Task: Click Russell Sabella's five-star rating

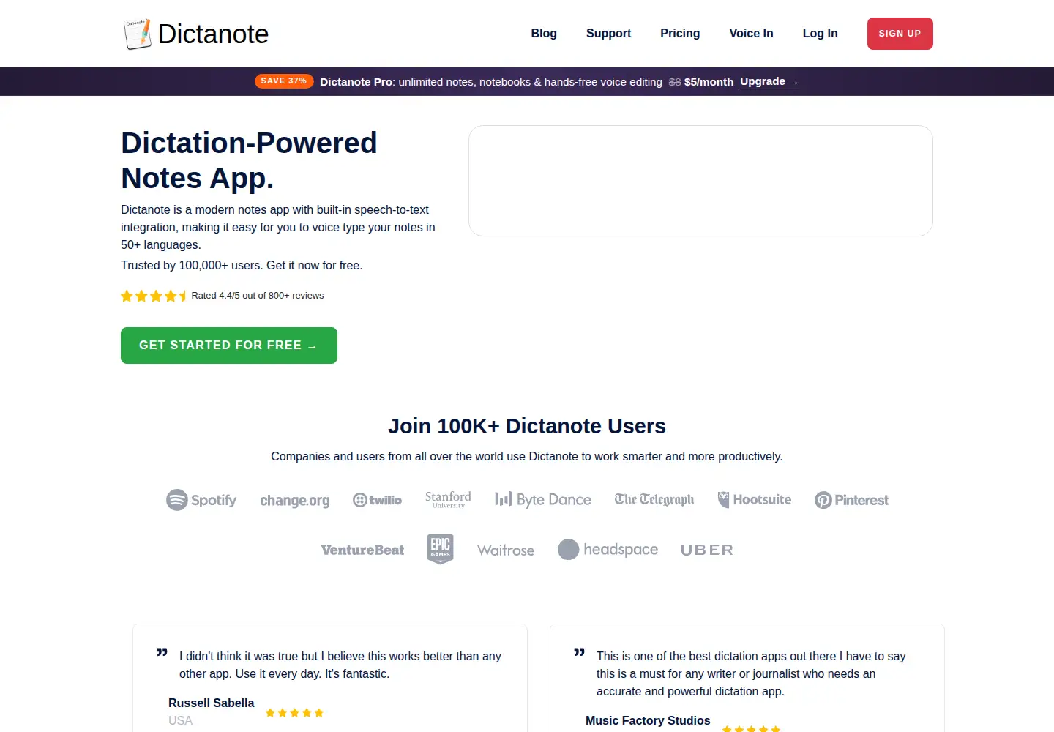Action: point(294,713)
